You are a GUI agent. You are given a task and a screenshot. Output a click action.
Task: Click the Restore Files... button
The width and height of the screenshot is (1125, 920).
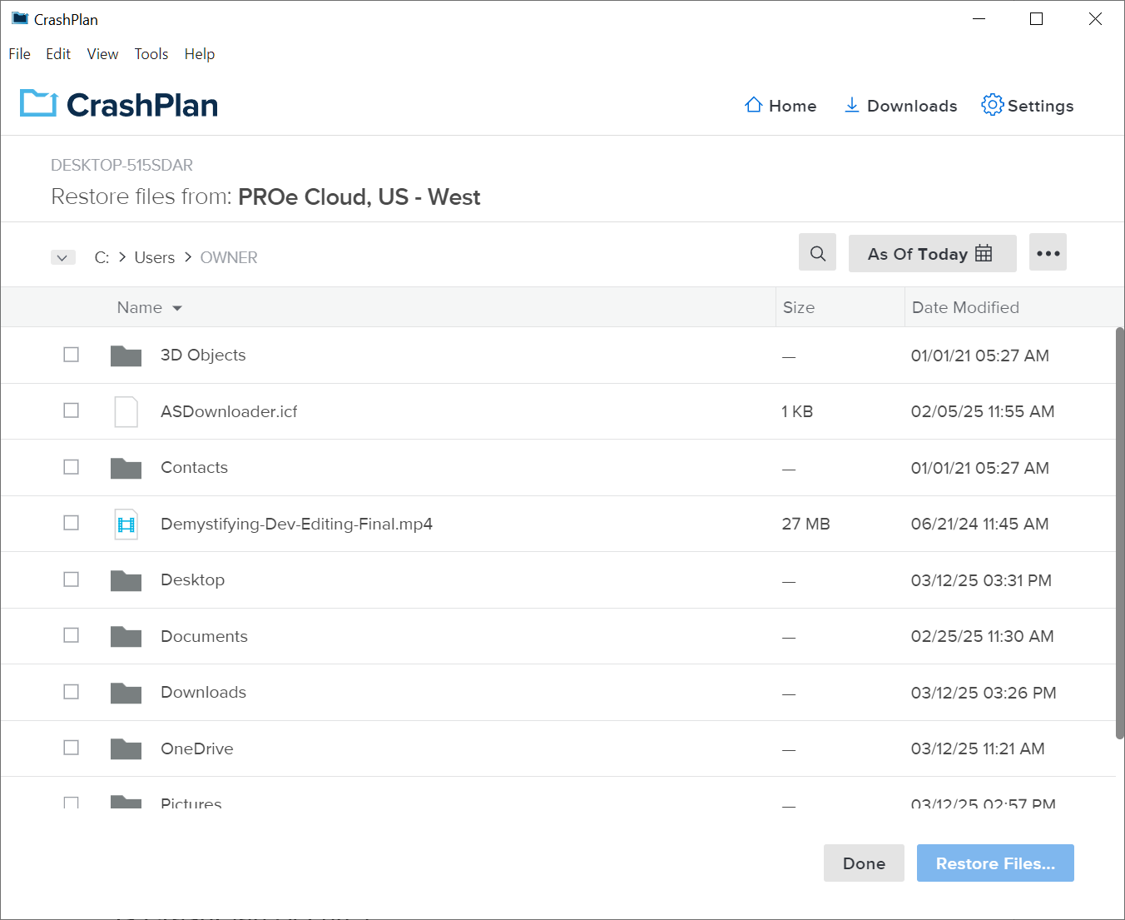pyautogui.click(x=995, y=863)
